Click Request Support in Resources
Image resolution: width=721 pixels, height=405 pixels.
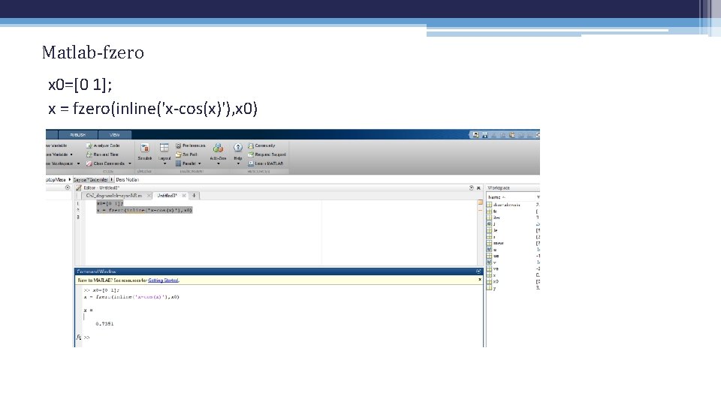tap(267, 154)
